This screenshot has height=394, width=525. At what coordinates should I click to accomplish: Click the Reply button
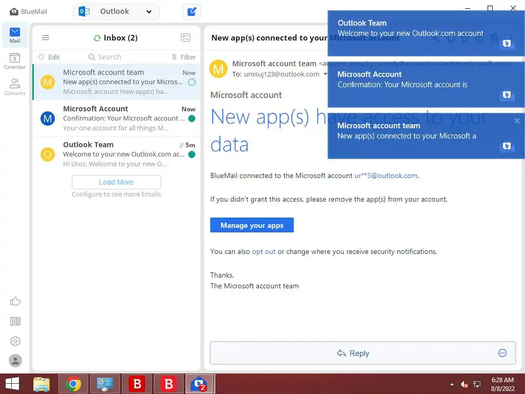point(353,353)
